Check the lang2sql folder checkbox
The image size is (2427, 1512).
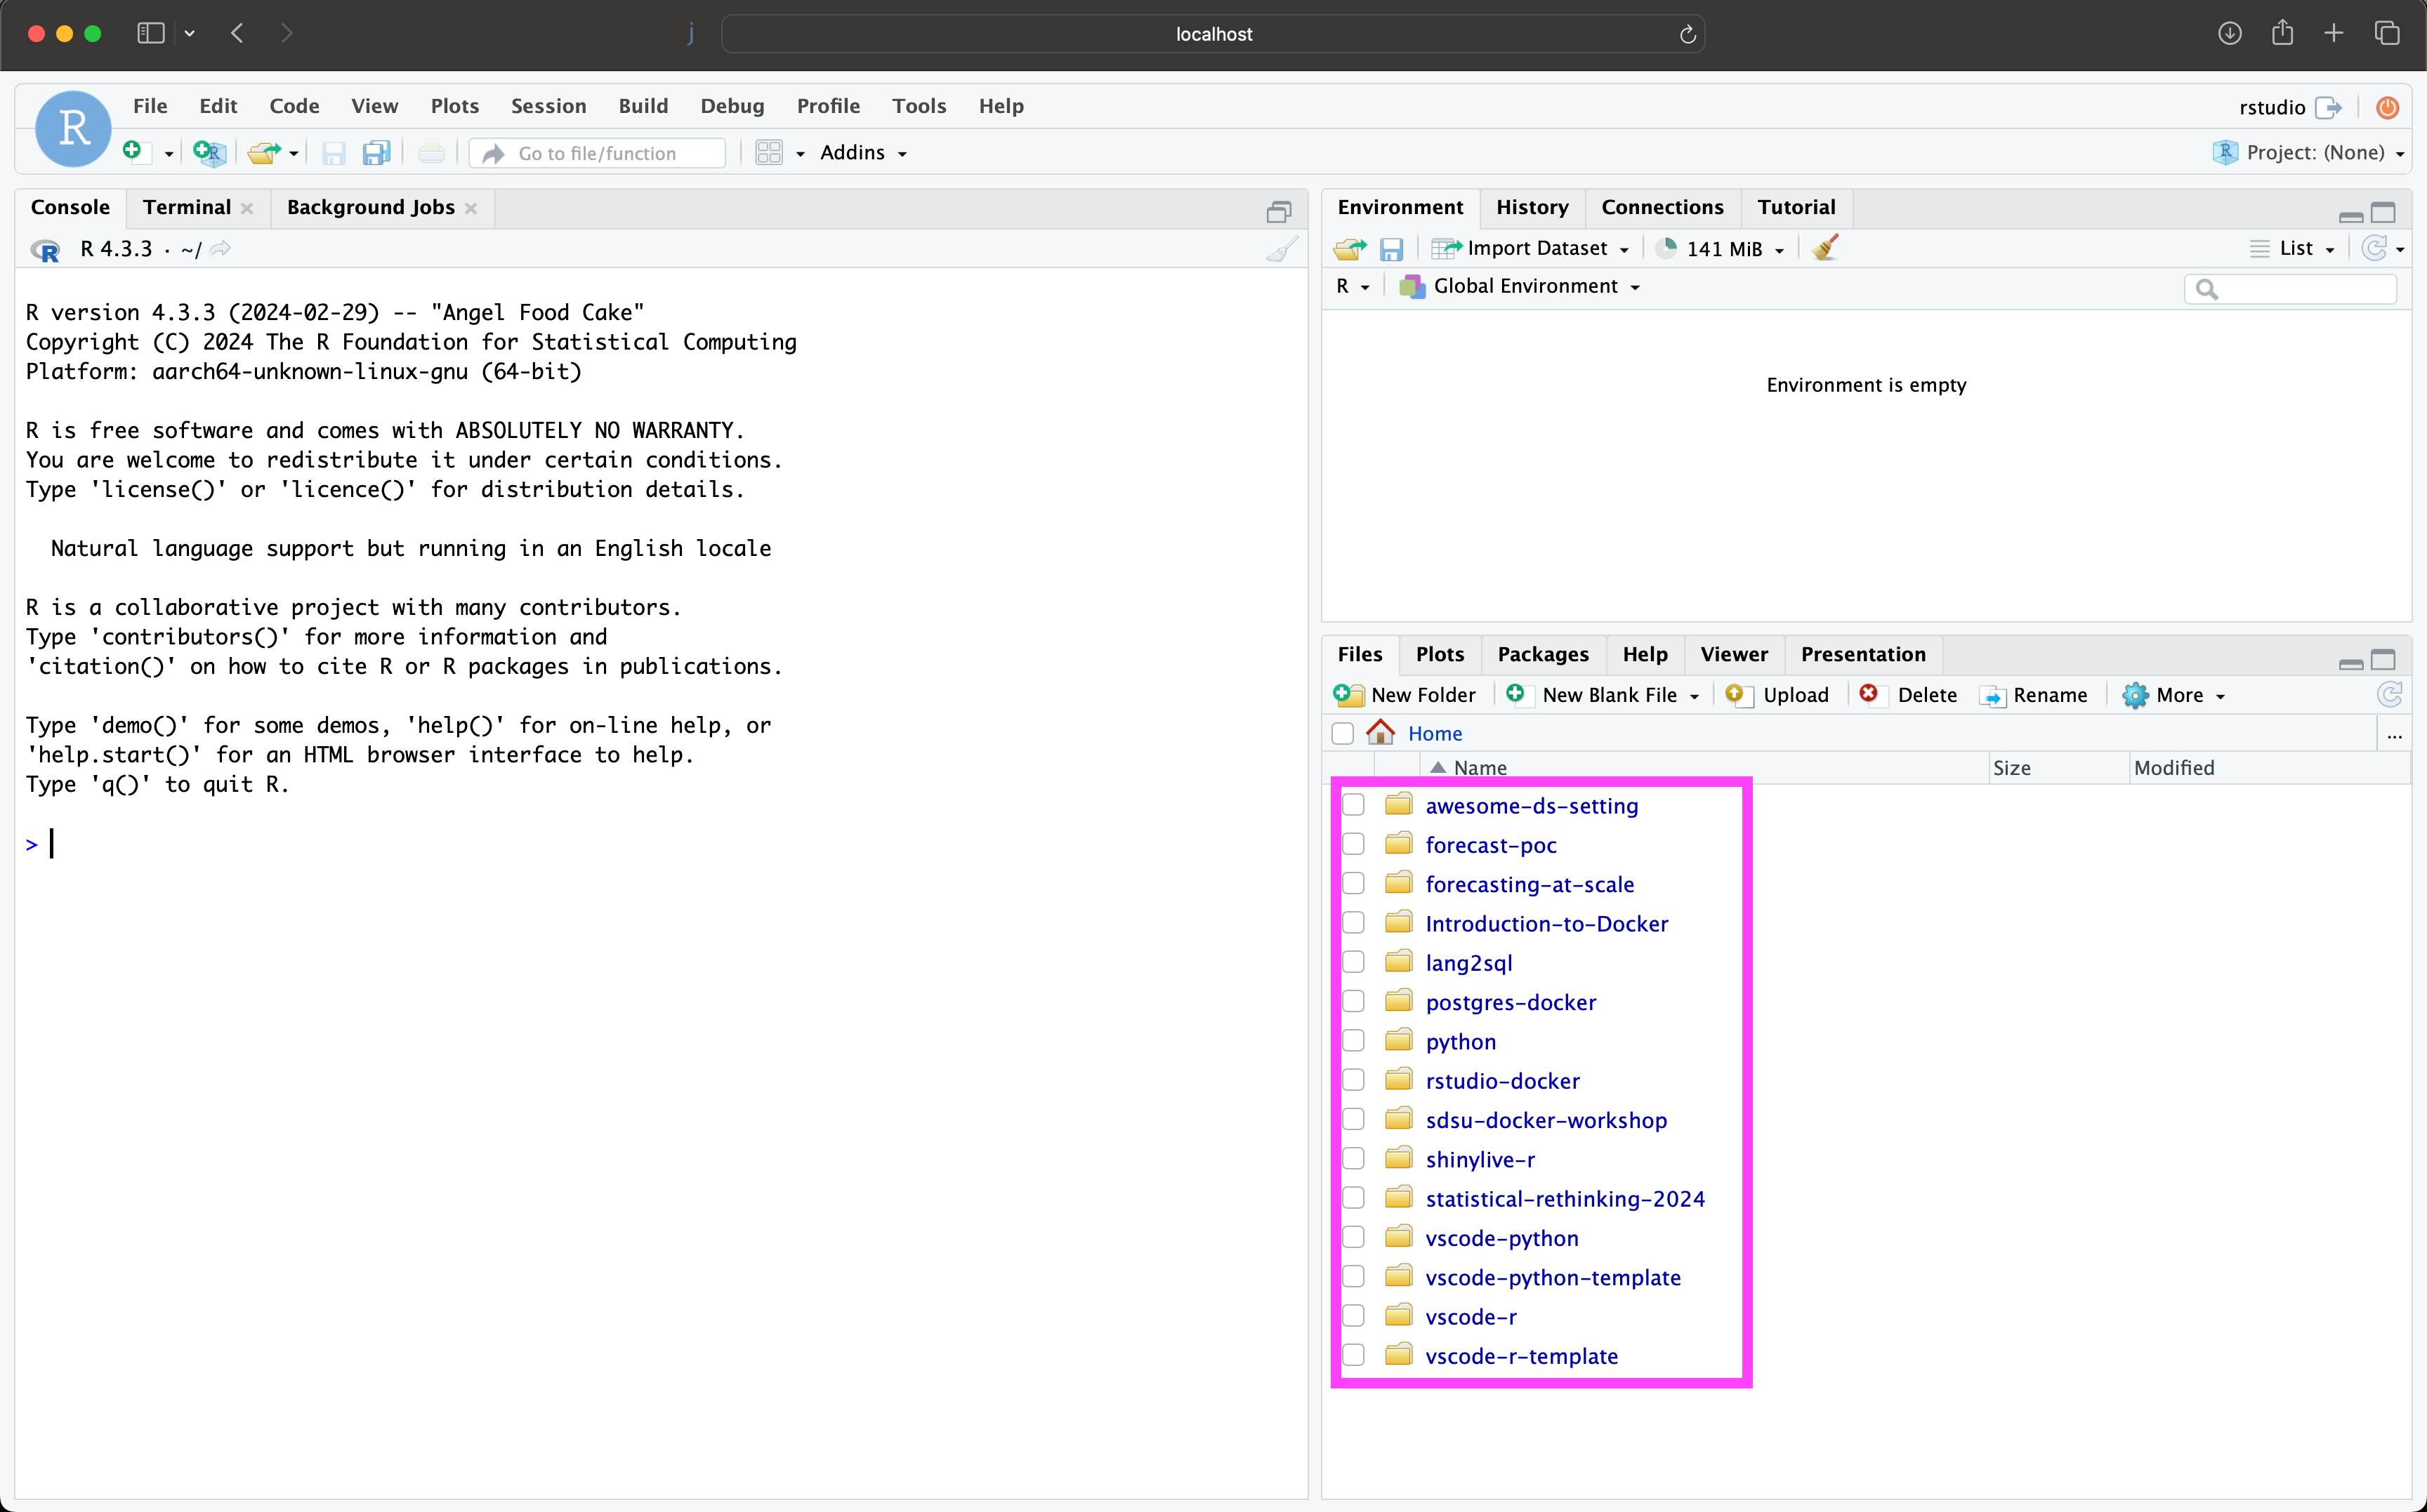pos(1353,962)
